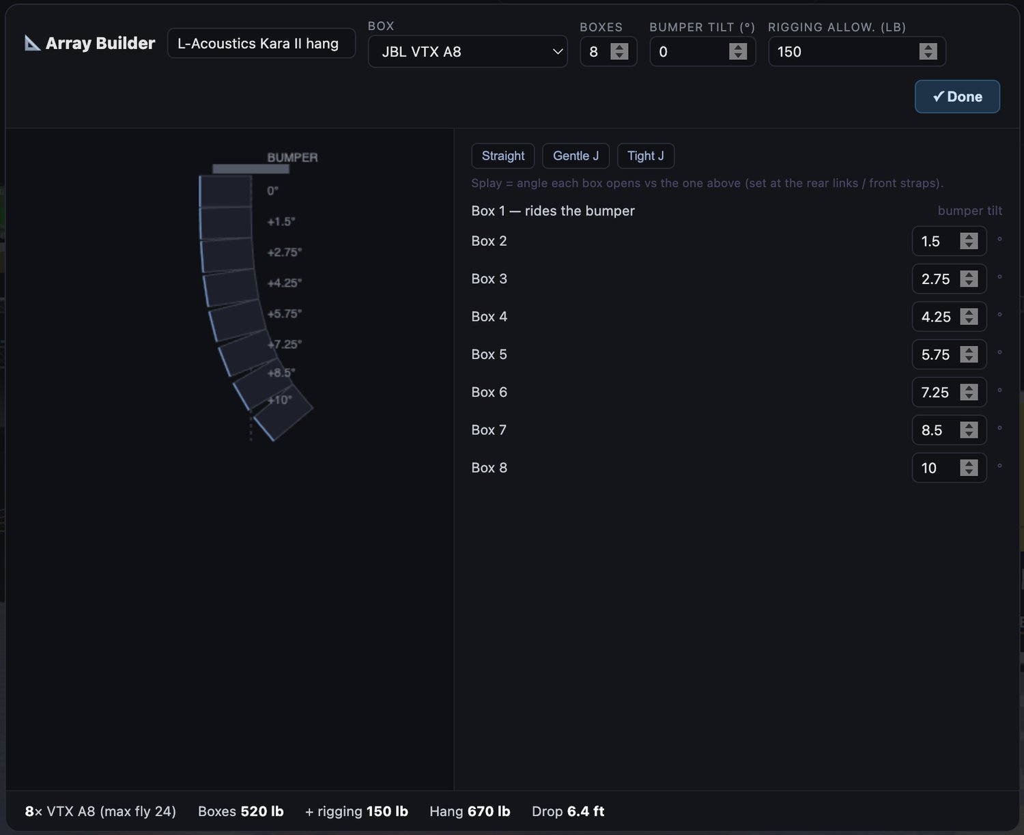Open the Box model dropdown showing JBL VTX A8

(468, 52)
